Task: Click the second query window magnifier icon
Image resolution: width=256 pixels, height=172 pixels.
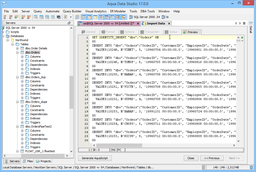Action: click(41, 17)
